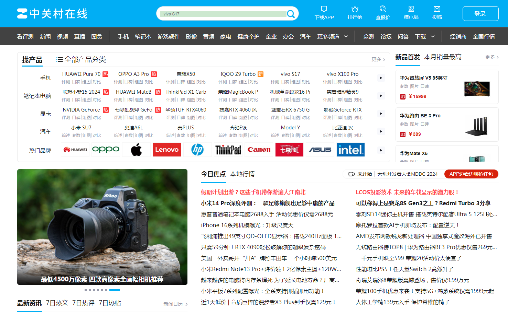Click the HP brand logo
This screenshot has width=508, height=315.
[197, 150]
